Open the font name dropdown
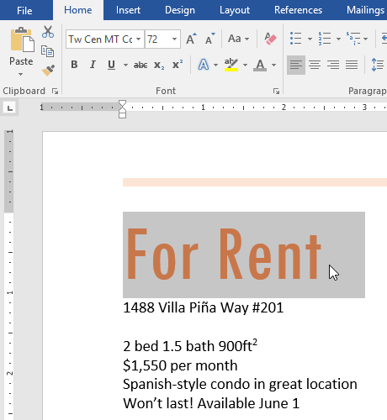This screenshot has width=387, height=420. (x=139, y=39)
